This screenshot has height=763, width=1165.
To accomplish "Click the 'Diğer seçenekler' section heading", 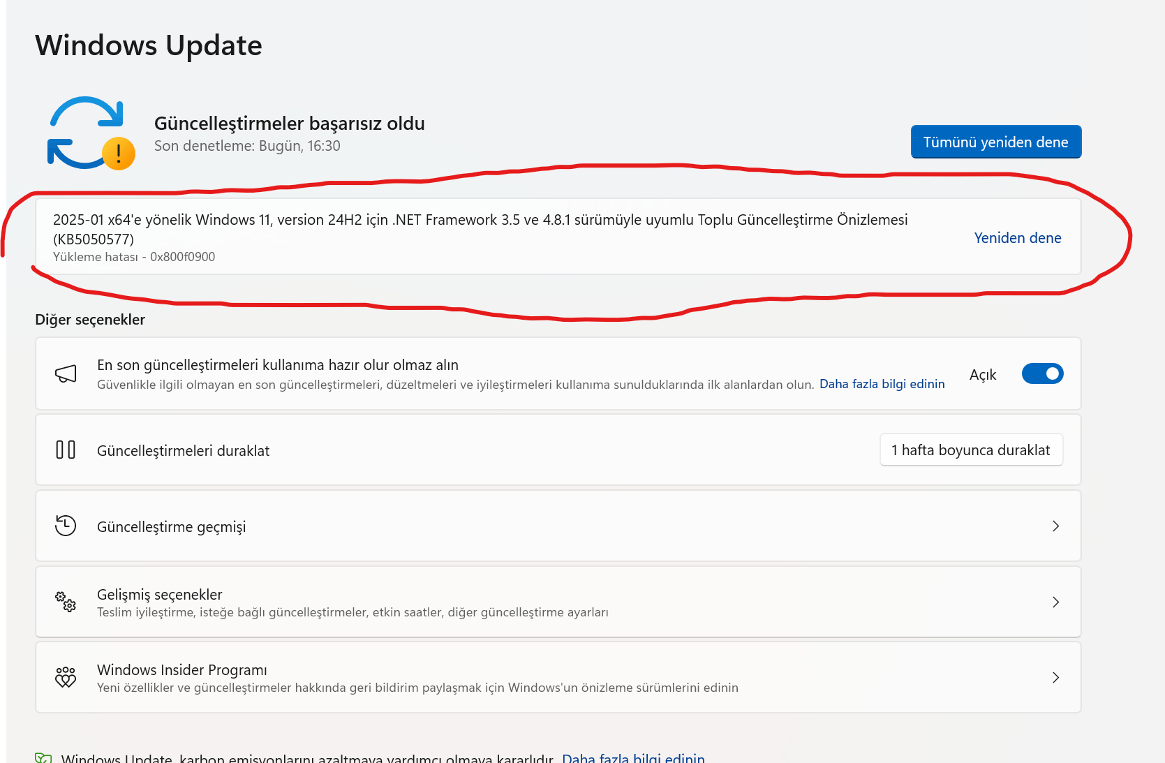I will tap(90, 320).
